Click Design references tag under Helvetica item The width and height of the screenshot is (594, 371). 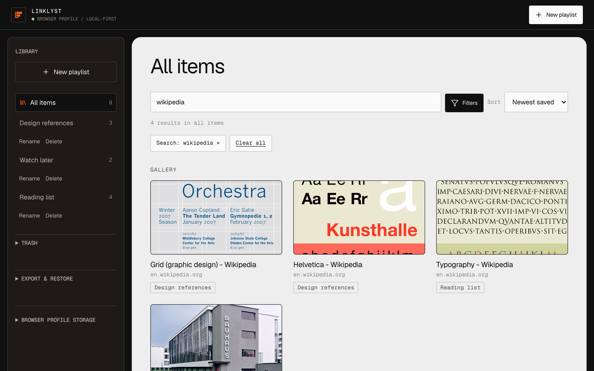(326, 288)
